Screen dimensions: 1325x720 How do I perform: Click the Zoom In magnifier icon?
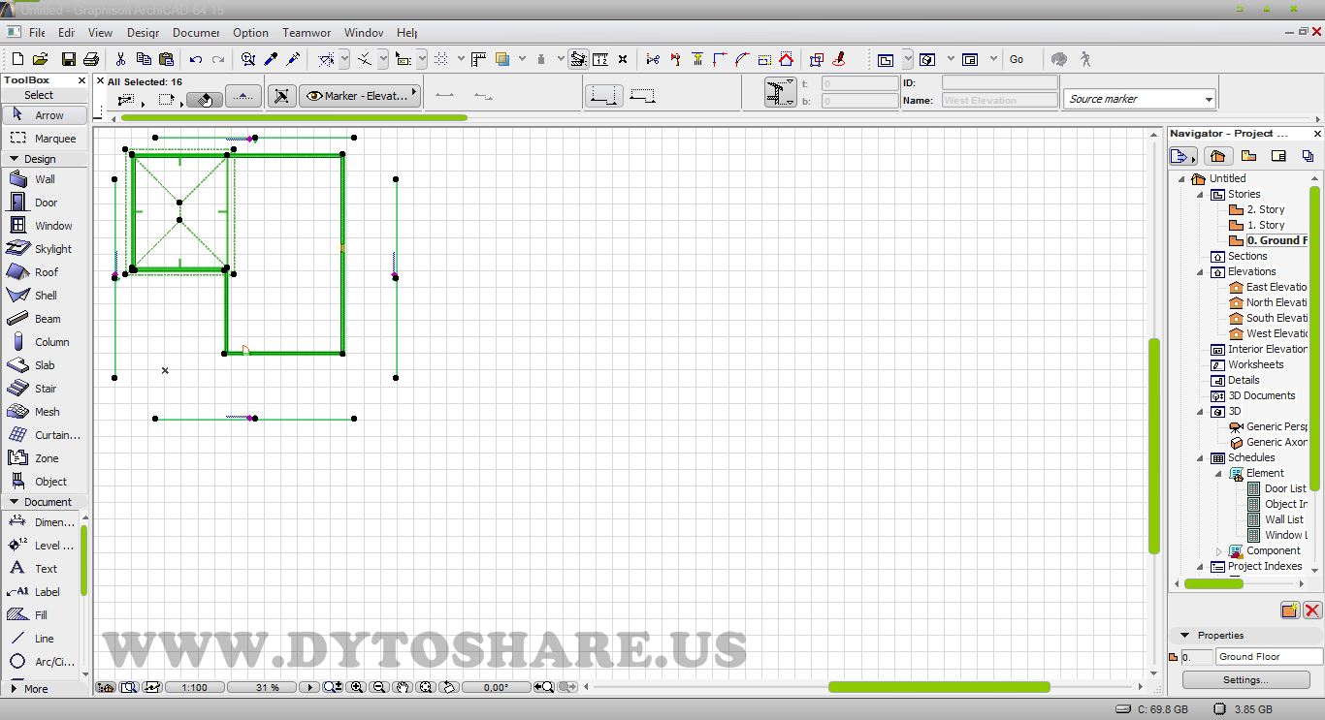tap(356, 687)
